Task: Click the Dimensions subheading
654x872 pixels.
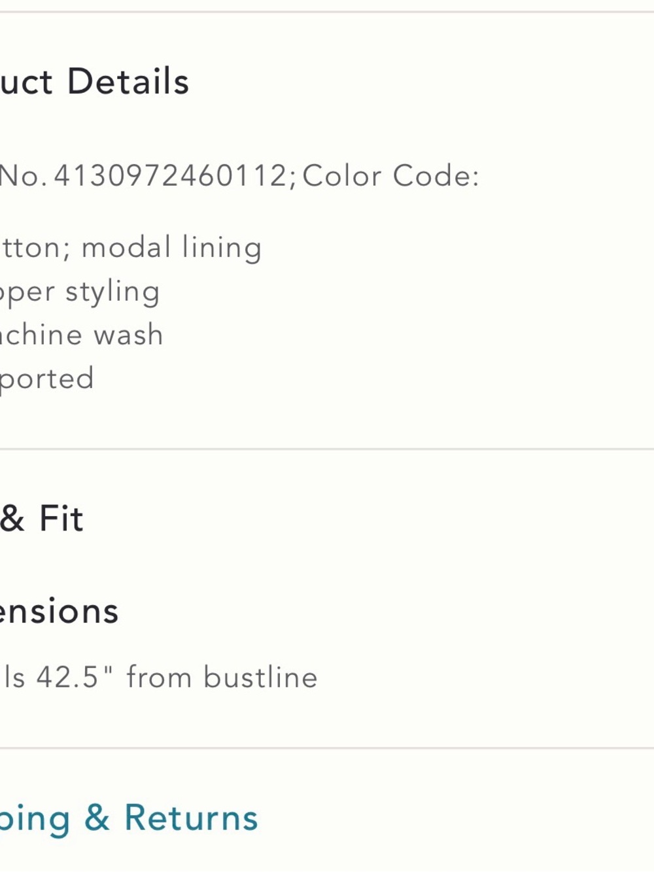Action: tap(59, 611)
